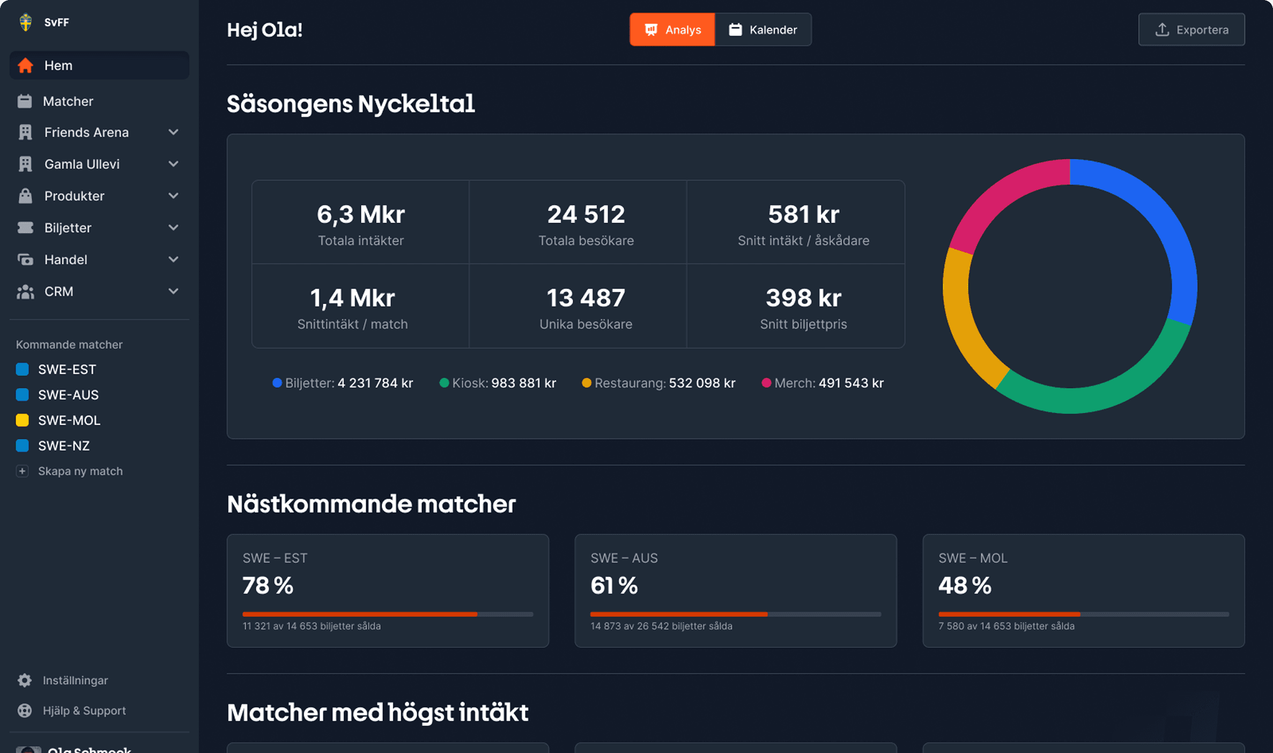Click the CRM people icon
The image size is (1273, 753).
pos(25,291)
